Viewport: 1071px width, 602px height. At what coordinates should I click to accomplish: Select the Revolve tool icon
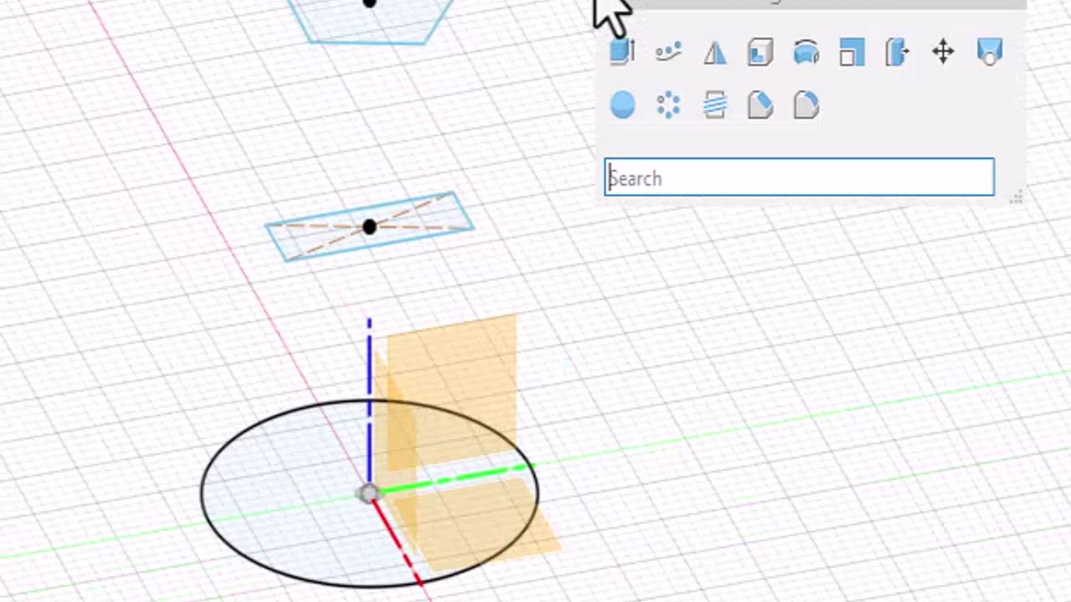coord(806,53)
